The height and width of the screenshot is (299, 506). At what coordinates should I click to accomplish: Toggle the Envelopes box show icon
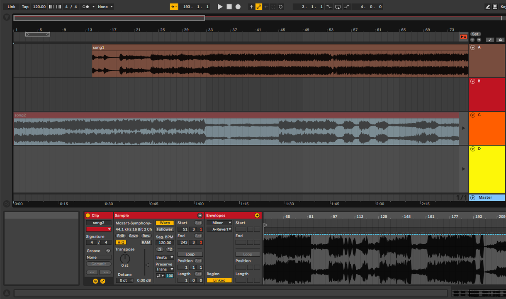103,281
